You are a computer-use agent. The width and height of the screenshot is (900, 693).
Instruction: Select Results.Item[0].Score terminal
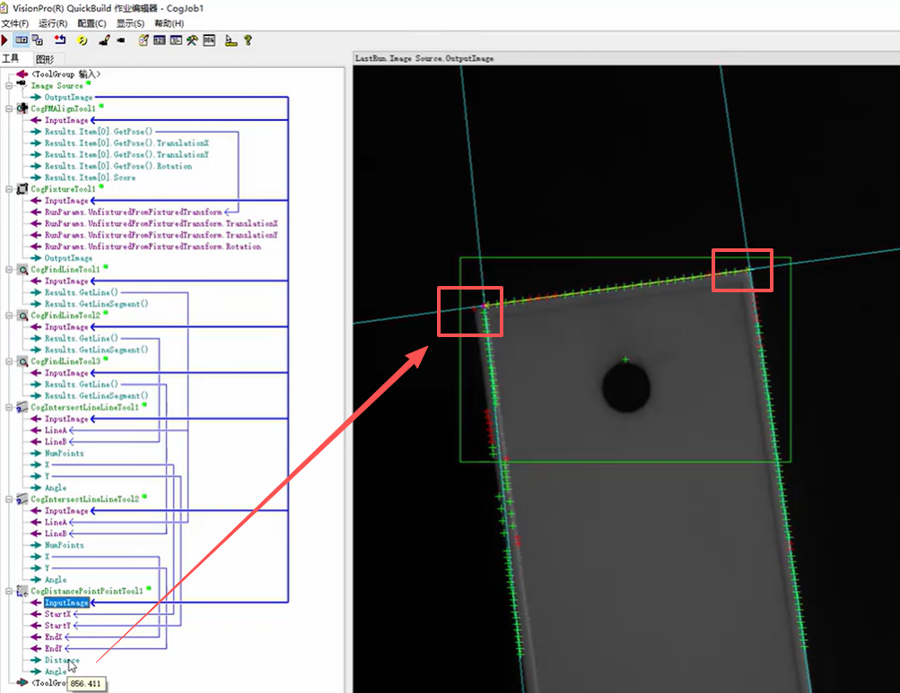point(90,178)
